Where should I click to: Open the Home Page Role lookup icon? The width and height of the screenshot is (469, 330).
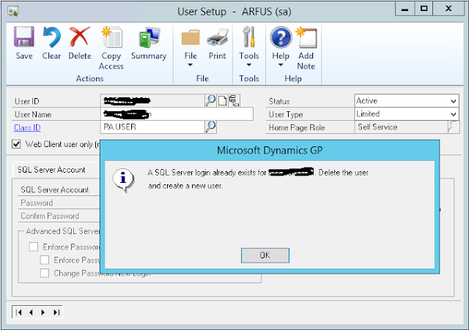[x=454, y=127]
